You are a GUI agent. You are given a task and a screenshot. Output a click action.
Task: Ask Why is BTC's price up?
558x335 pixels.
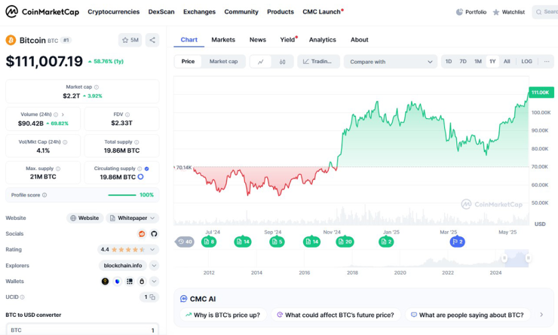223,315
